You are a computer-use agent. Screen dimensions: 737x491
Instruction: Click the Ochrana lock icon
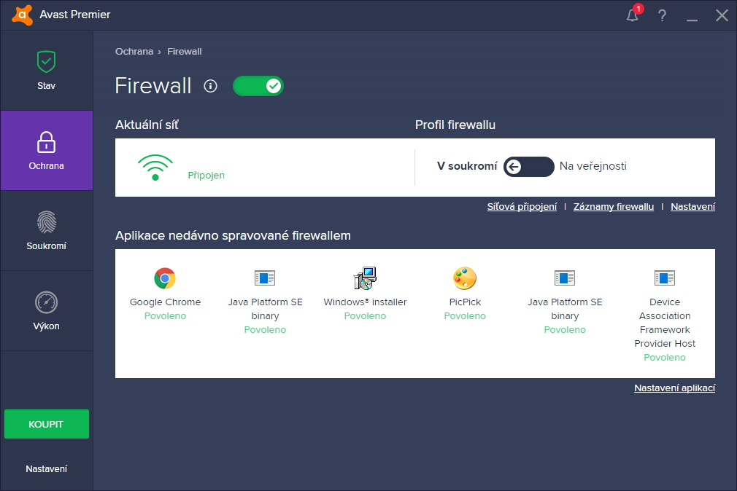point(46,142)
